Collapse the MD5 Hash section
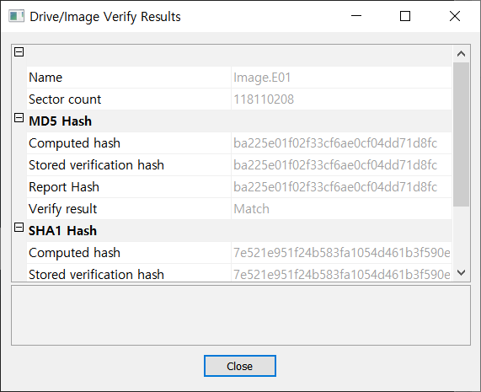The height and width of the screenshot is (392, 481). click(19, 118)
